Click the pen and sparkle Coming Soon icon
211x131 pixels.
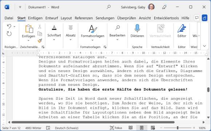(x=164, y=7)
